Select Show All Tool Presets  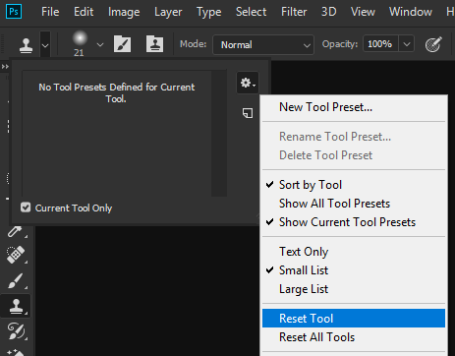coord(354,204)
